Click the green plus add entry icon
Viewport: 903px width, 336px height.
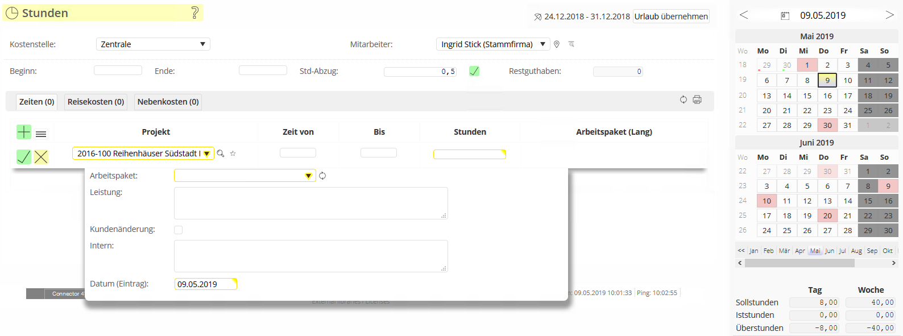[x=24, y=132]
